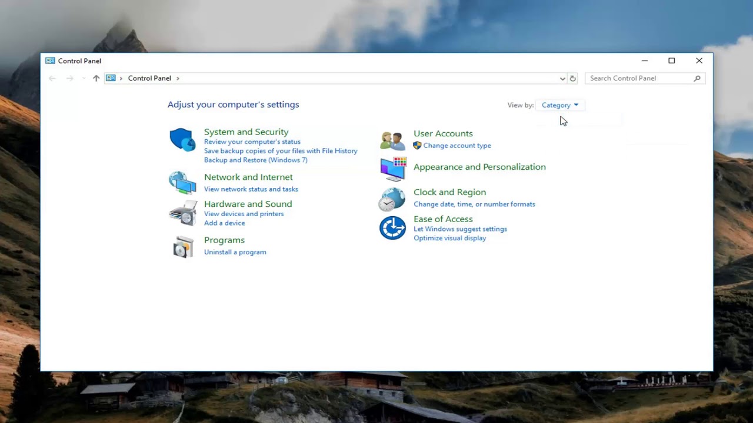Click the Control Panel icon in the title bar
Image resolution: width=753 pixels, height=423 pixels.
50,61
